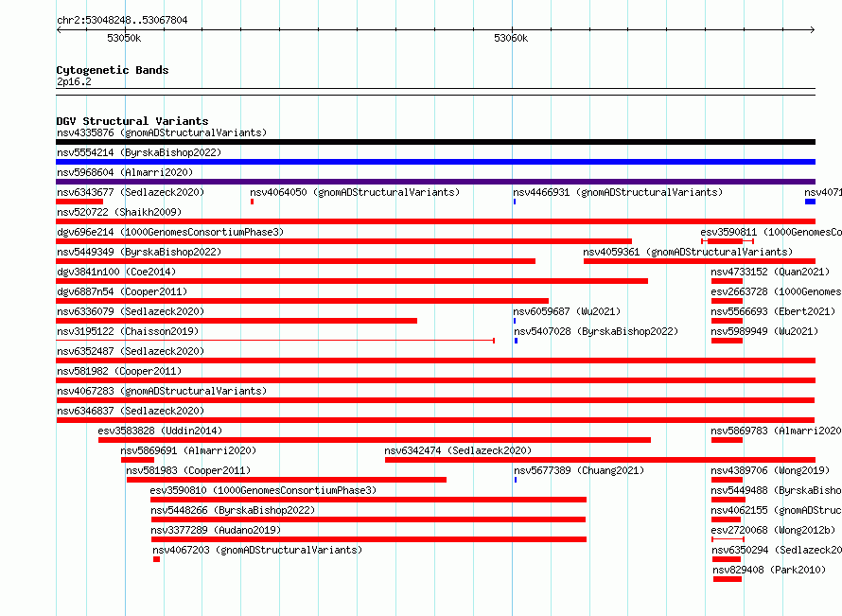Screen dimensions: 842x616
Task: Select nsv4059361 gnomADStructuralVariants label
Action: [x=688, y=252]
